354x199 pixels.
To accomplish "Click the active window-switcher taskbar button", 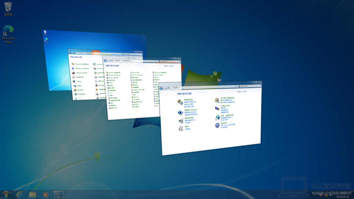I will coord(59,195).
